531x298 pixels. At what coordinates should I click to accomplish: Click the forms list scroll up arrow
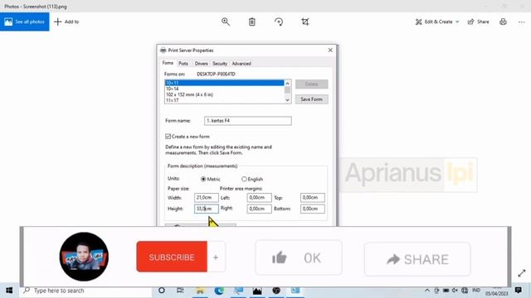(x=288, y=83)
